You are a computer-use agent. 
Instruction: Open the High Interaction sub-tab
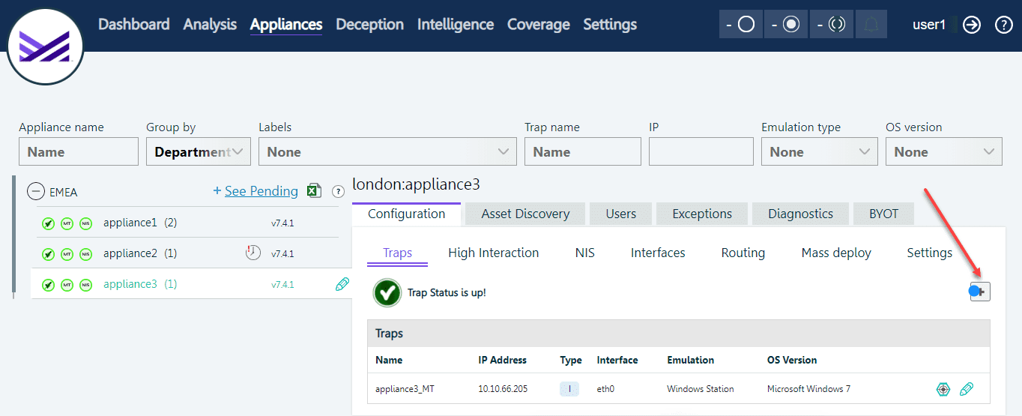click(493, 253)
